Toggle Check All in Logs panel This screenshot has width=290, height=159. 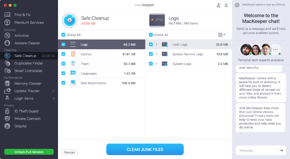point(151,35)
